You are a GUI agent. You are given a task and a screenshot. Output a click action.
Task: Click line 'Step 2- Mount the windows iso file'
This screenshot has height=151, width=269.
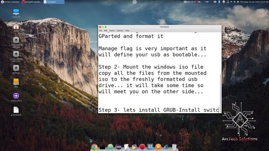coord(151,67)
